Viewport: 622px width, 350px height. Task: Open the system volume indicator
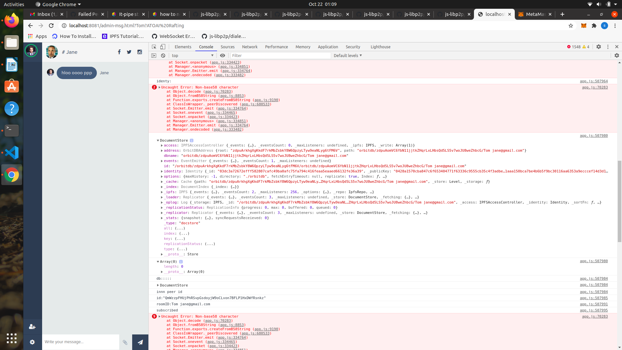(599, 4)
